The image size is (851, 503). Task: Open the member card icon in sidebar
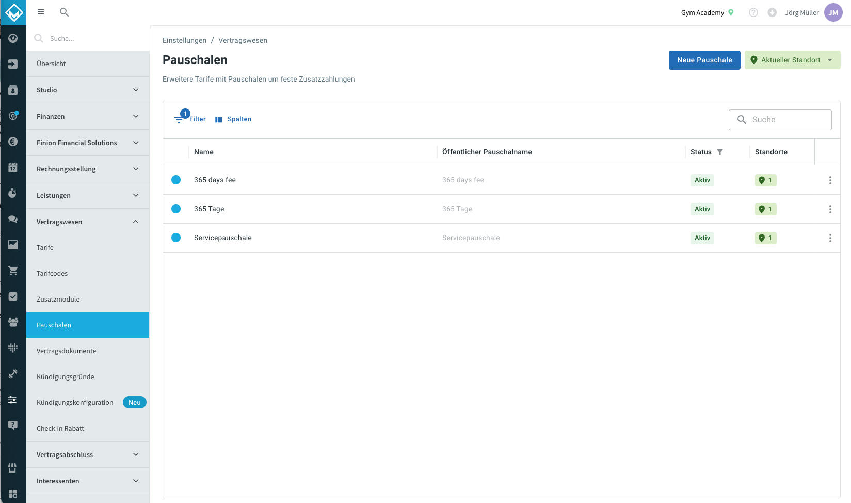[13, 90]
